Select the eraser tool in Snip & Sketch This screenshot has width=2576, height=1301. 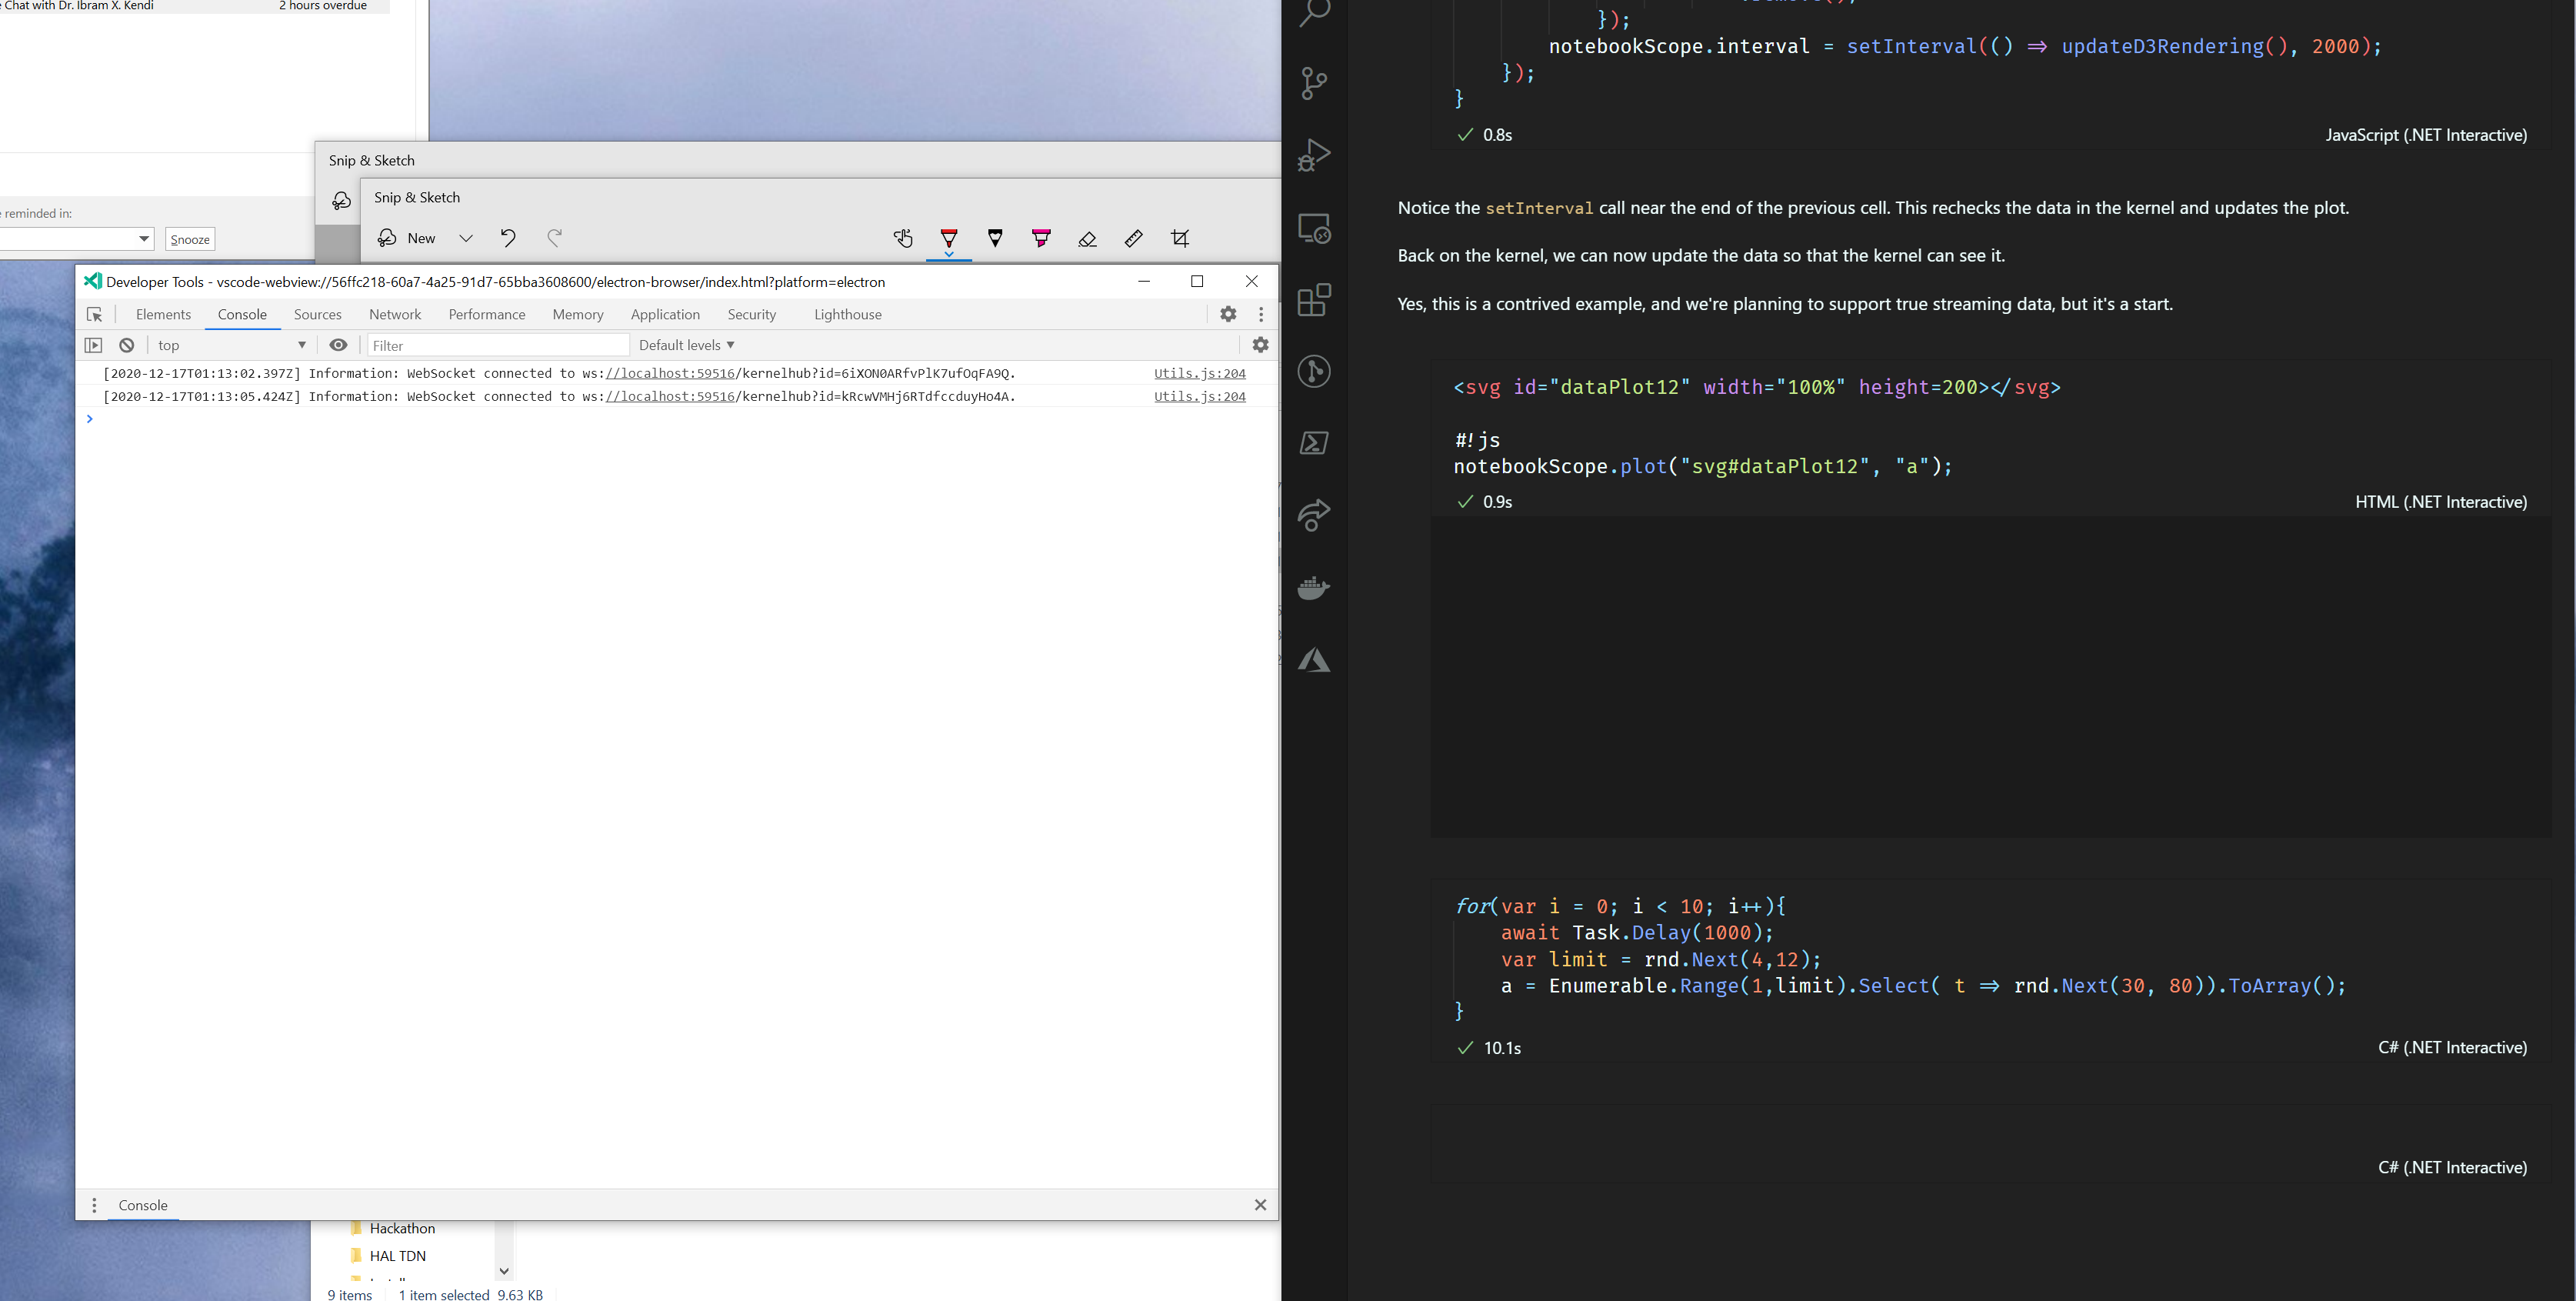coord(1087,238)
